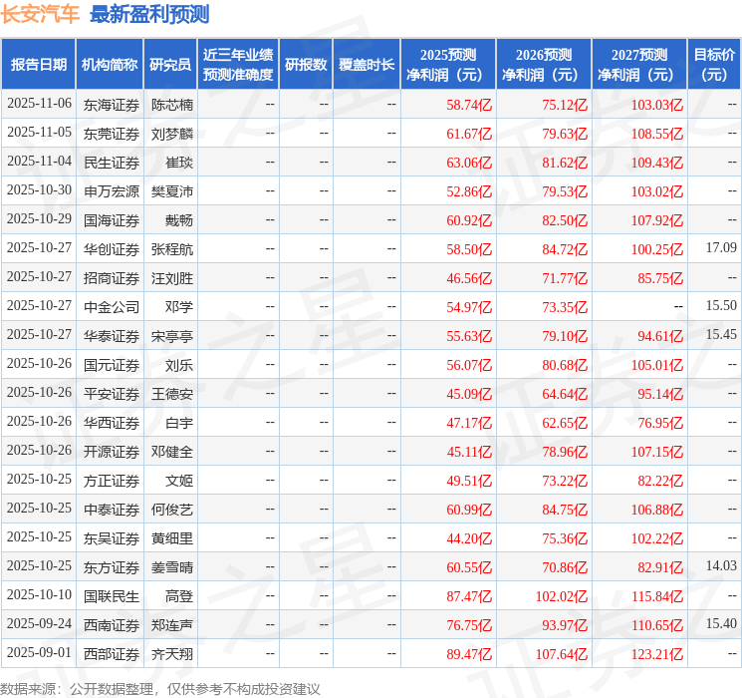This screenshot has height=698, width=742.
Task: Click the 近三年业绩预测准确度 header
Action: coord(238,65)
